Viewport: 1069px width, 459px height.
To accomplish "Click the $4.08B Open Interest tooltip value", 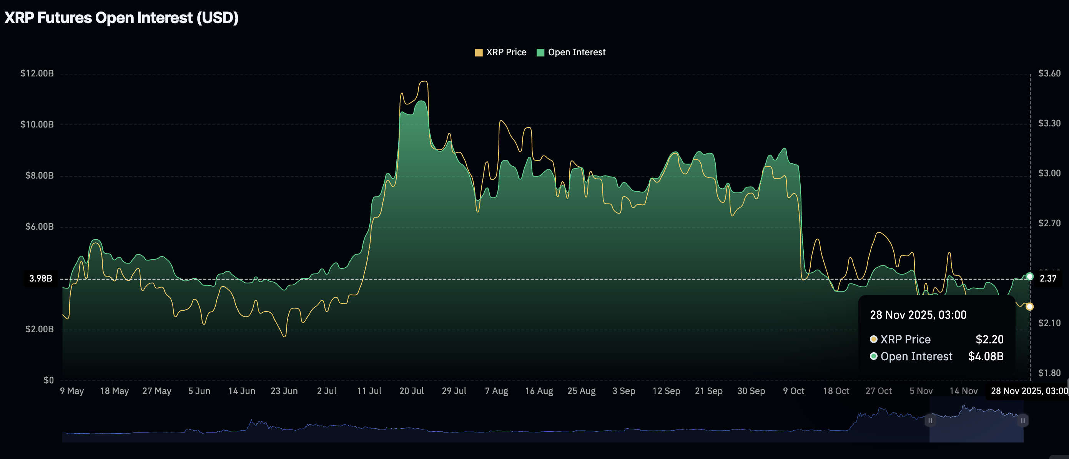I will point(986,356).
